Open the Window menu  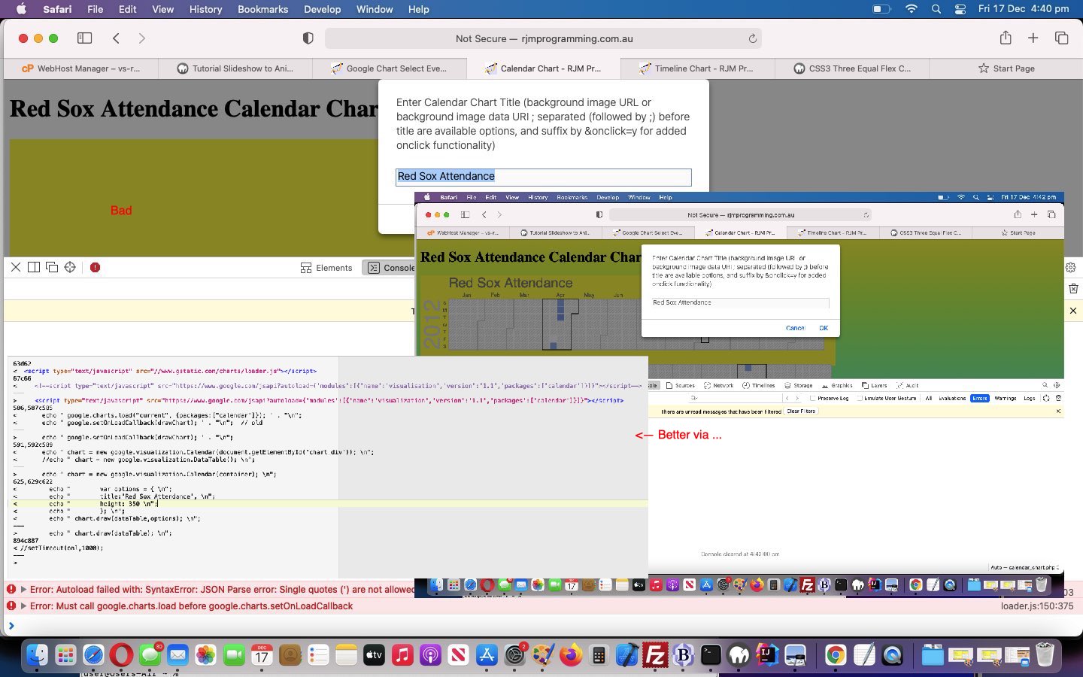(x=375, y=9)
